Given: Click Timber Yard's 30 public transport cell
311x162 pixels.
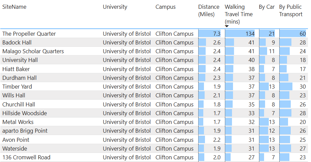Looking at the screenshot, I should coord(293,87).
